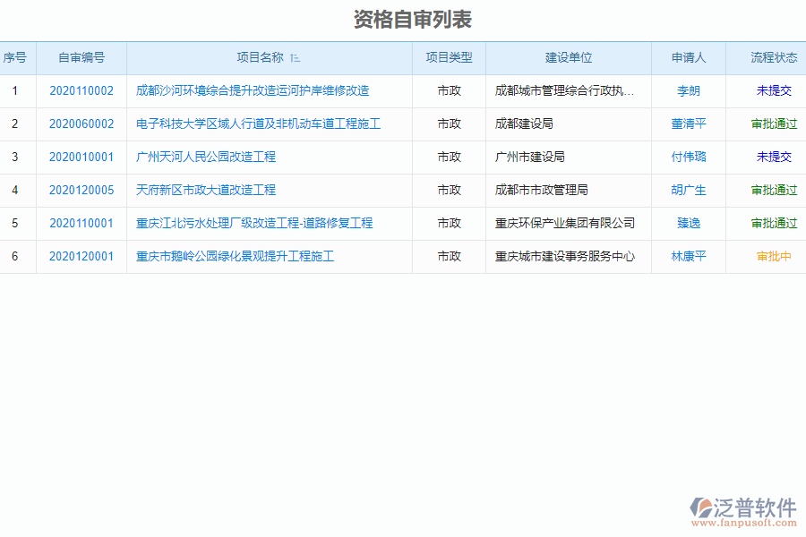Select applicant 李朗 on row 1
Viewport: 806px width, 537px height.
pyautogui.click(x=690, y=90)
